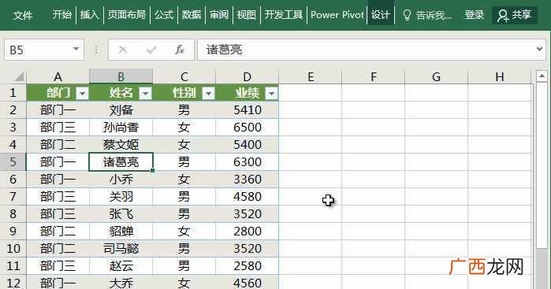Click the 业绩 value 5410
Screen dimensions: 551x289
247,110
